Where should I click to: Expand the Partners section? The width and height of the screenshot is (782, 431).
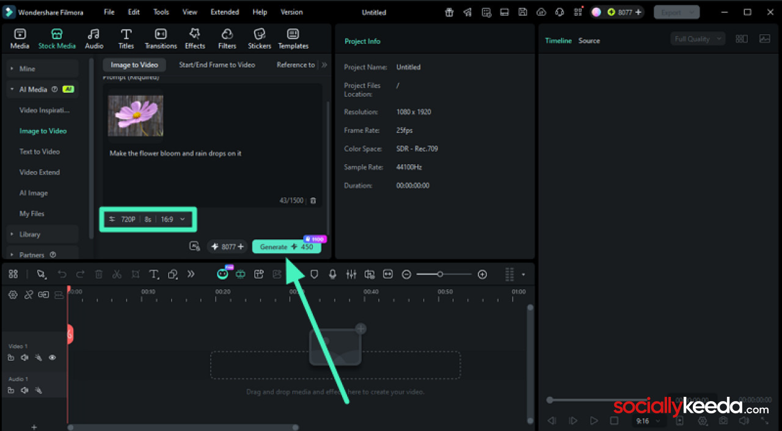pos(42,253)
